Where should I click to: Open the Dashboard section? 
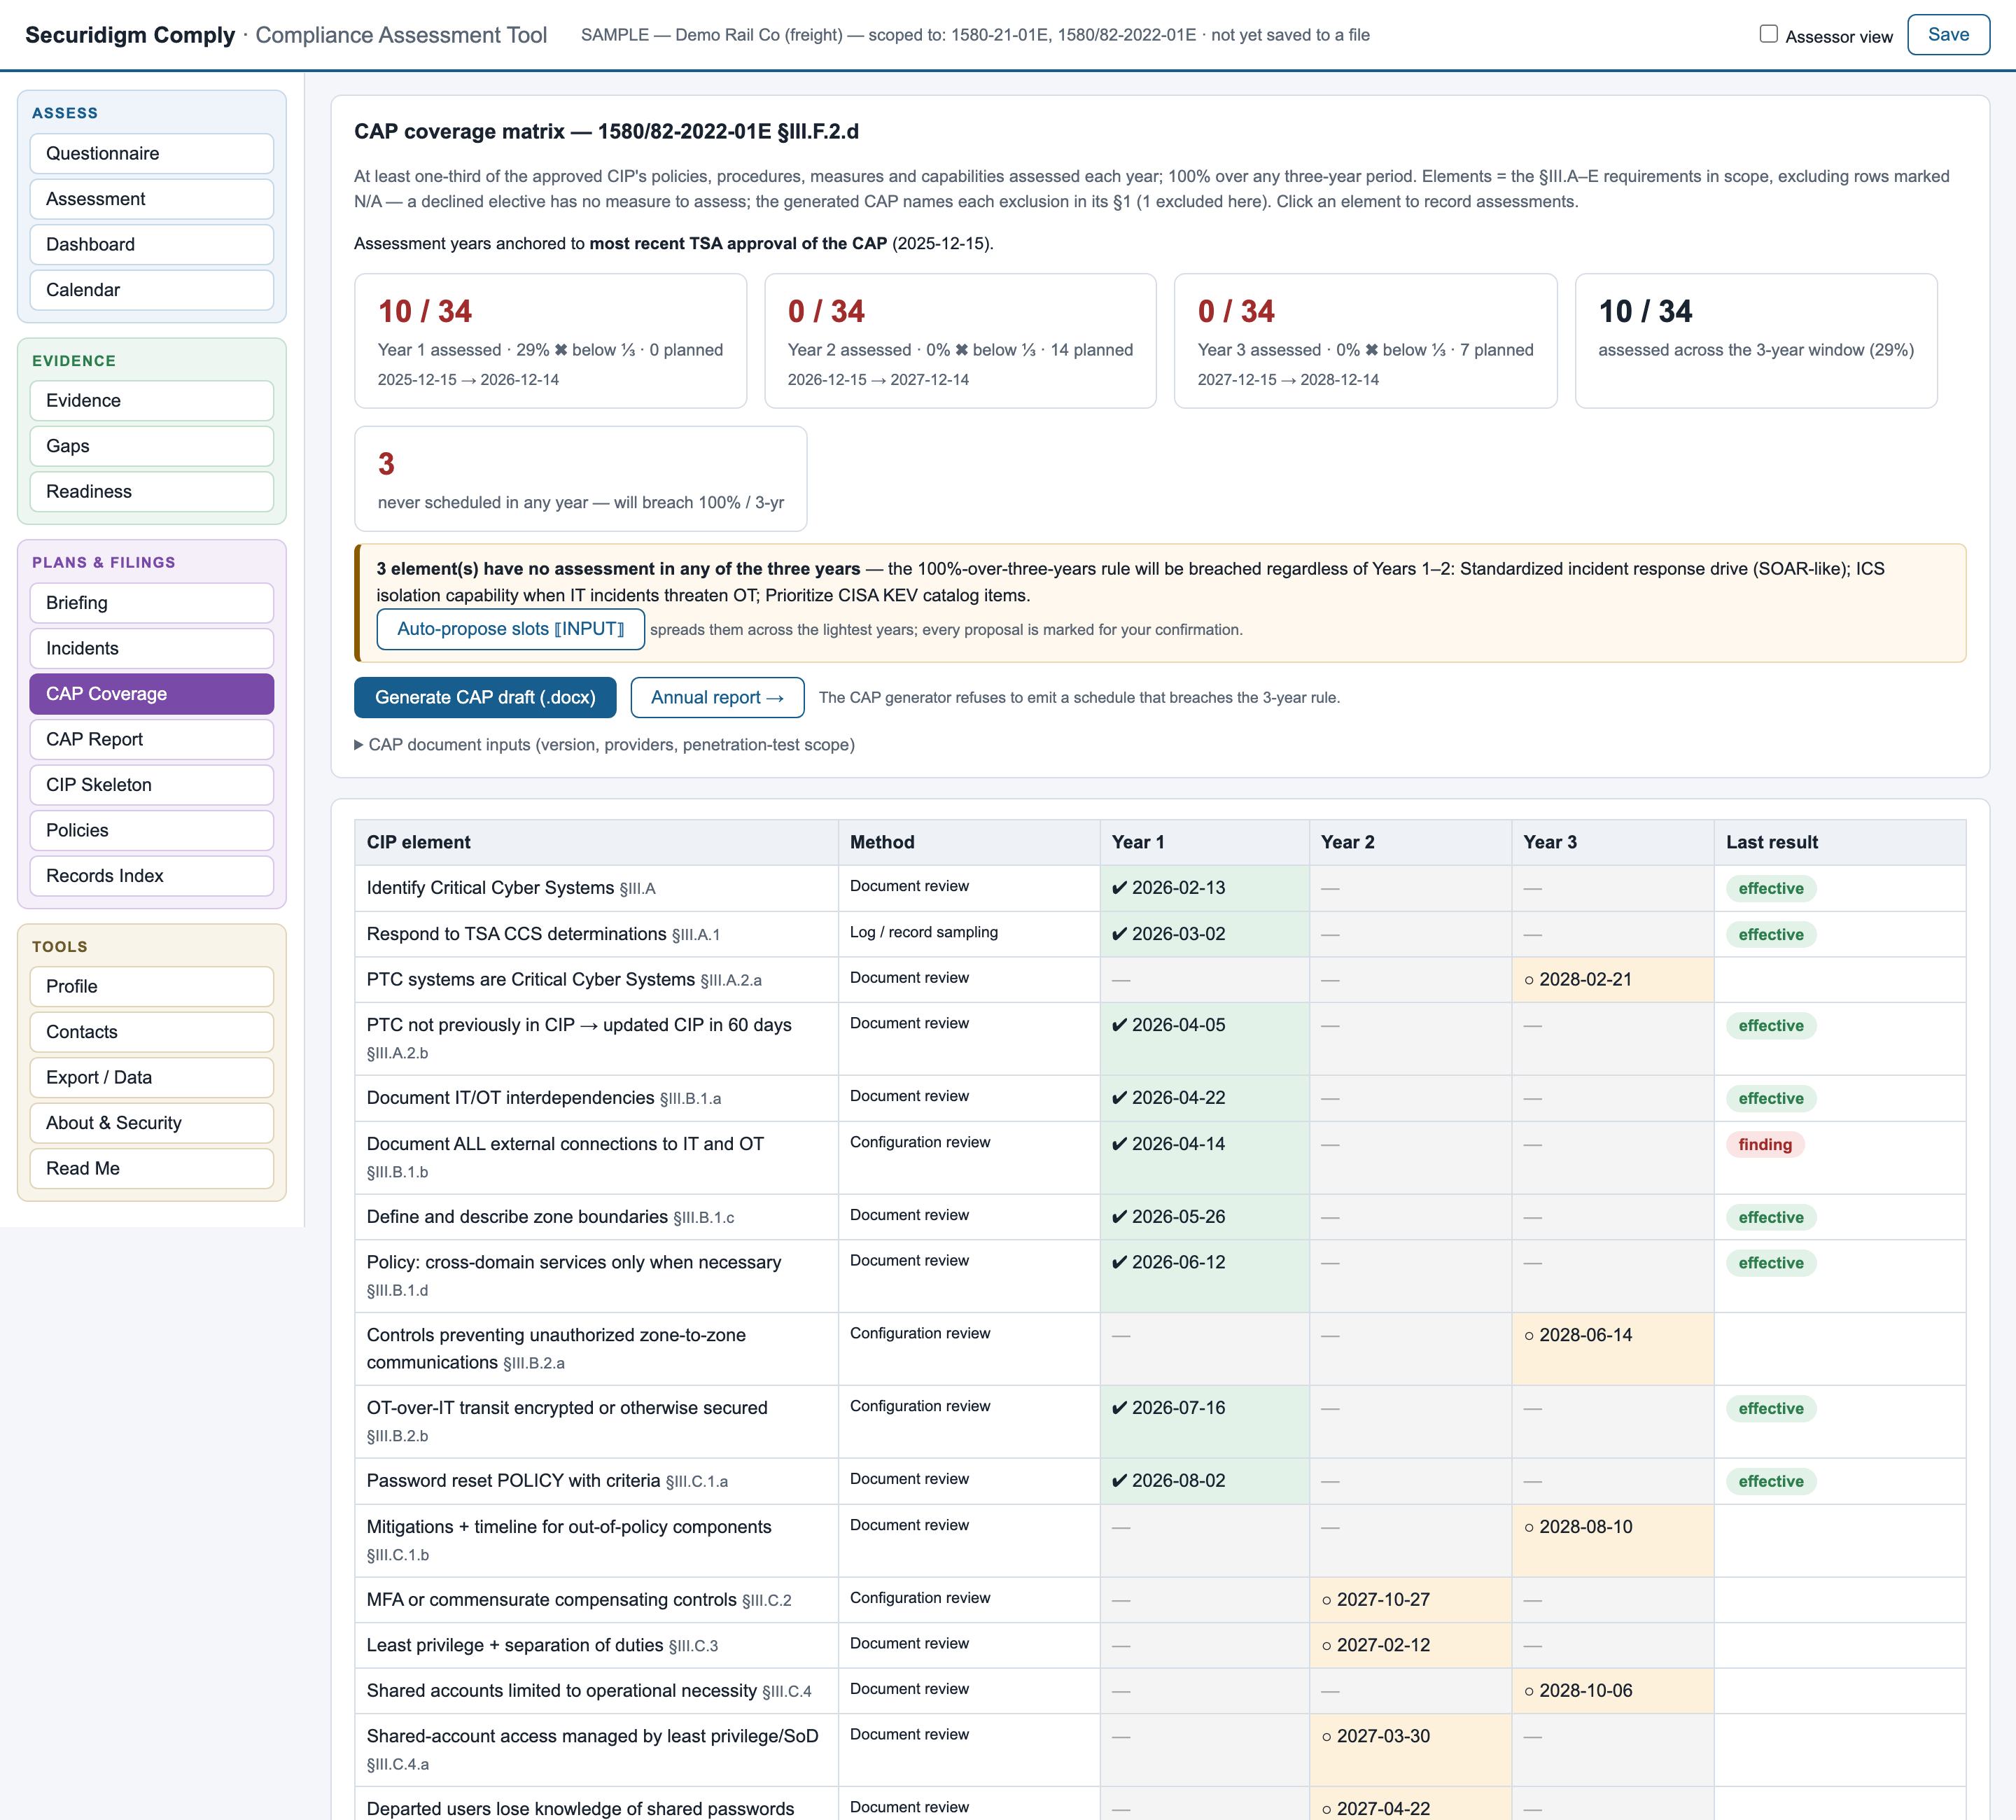pyautogui.click(x=152, y=245)
